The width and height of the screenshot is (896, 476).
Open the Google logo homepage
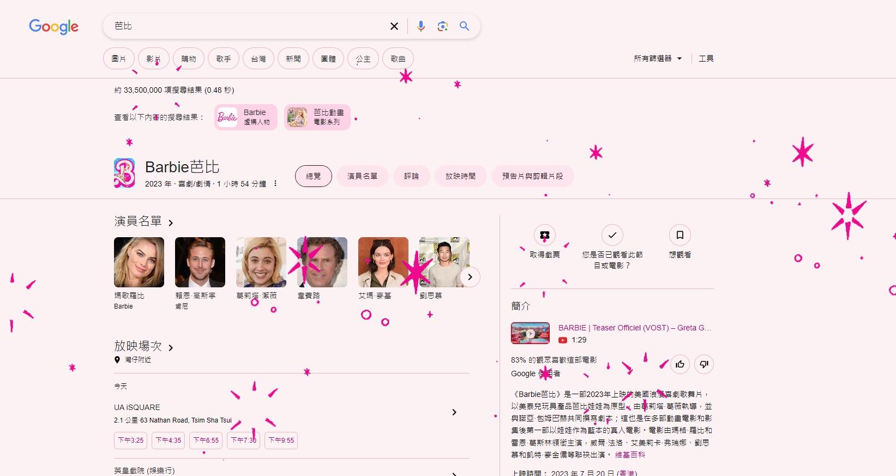(x=53, y=26)
